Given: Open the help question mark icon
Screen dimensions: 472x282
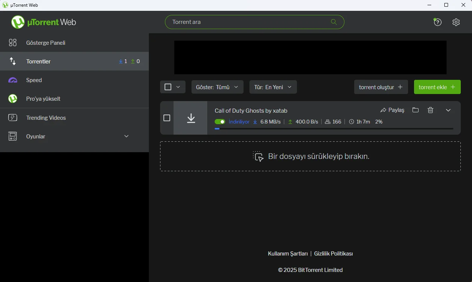Looking at the screenshot, I should click(437, 22).
